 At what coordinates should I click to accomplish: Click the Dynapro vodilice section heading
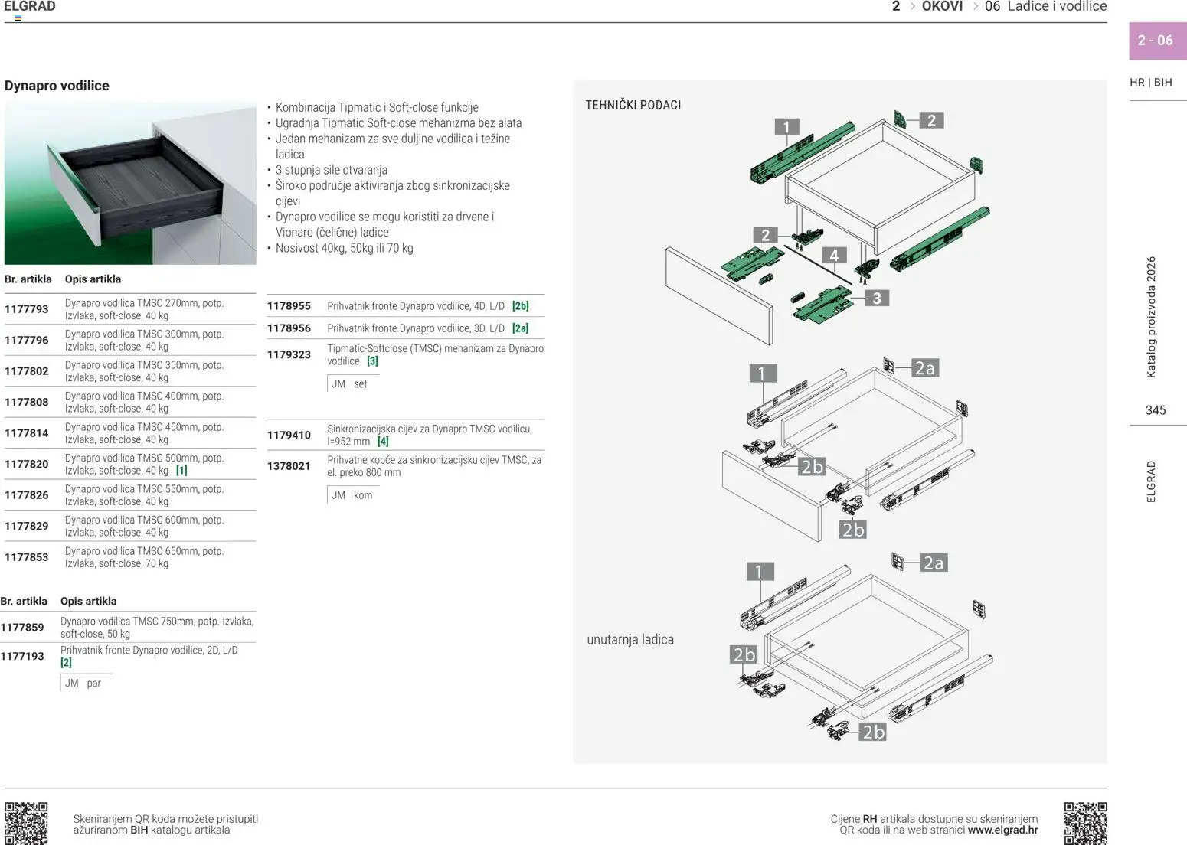57,86
